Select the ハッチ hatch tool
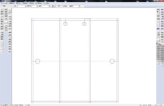 pyautogui.click(x=2, y=17)
